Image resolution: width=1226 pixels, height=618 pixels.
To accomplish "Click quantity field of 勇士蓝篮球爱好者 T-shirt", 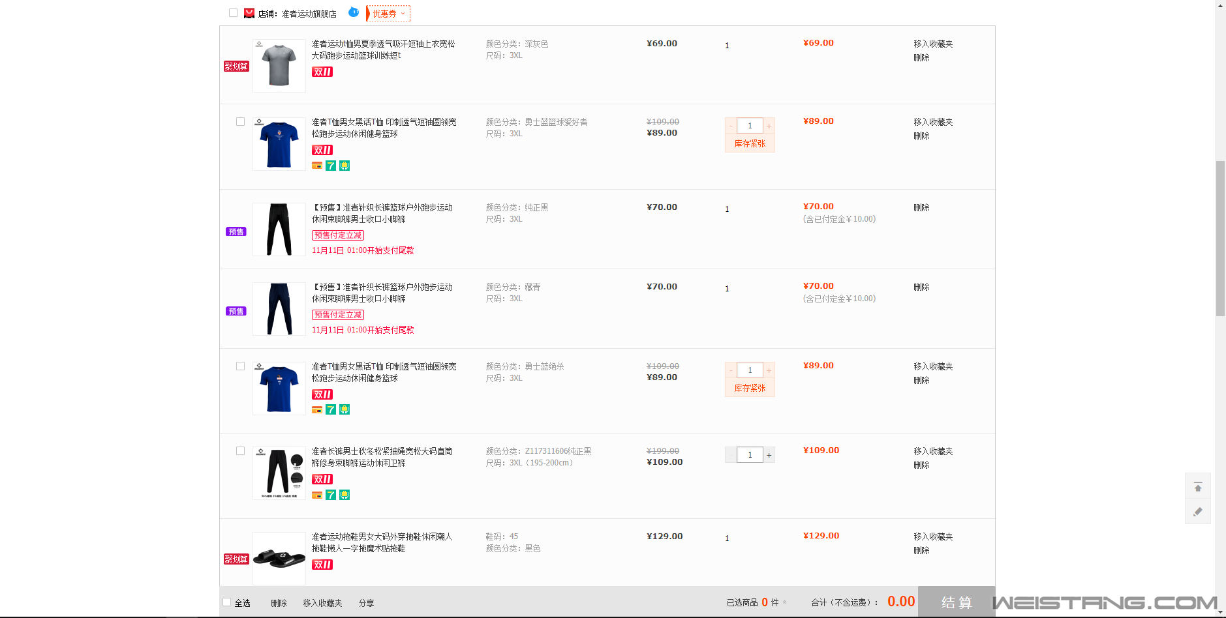I will coord(750,126).
